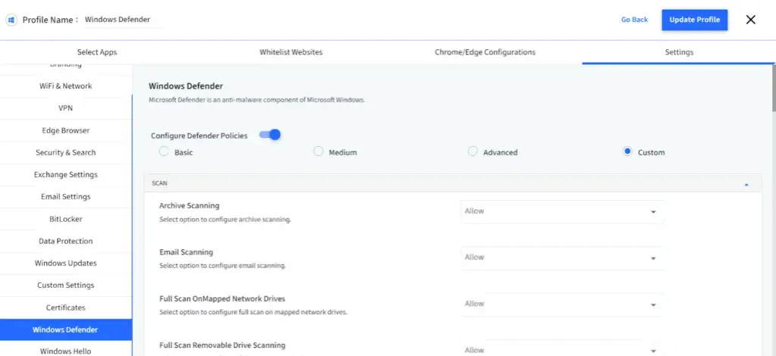Open the Archive Scanning dropdown

(x=562, y=211)
